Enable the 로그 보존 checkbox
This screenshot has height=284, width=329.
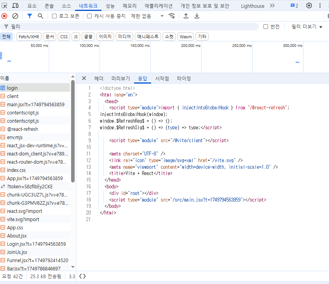pyautogui.click(x=54, y=16)
